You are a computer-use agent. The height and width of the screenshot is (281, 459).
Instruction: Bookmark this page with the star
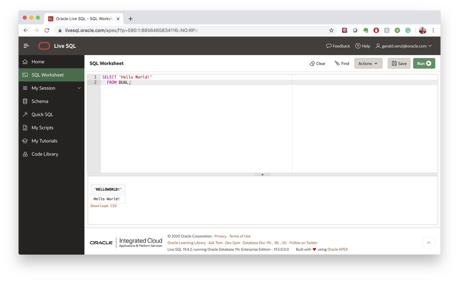[331, 30]
